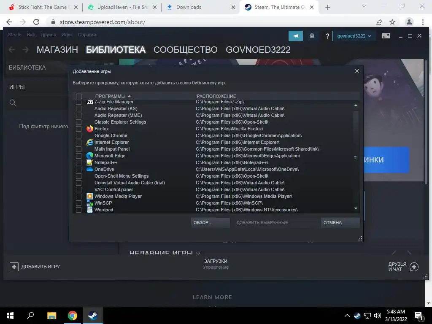
Task: Reload the Chrome page
Action: (36, 22)
